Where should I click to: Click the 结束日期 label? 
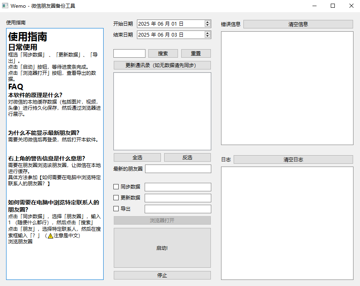coord(123,35)
